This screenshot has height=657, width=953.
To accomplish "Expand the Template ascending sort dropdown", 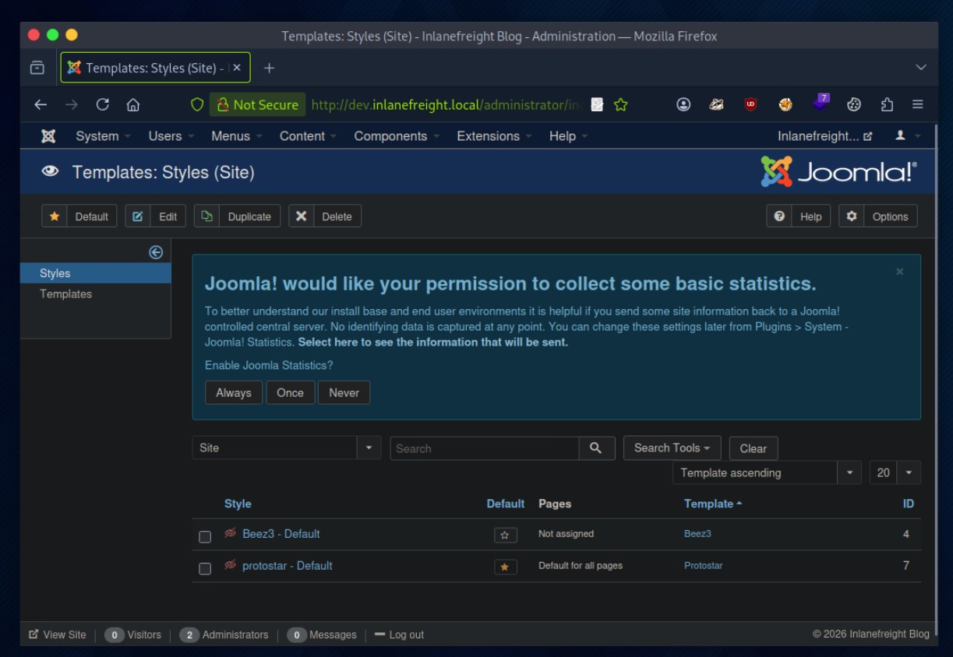I will coord(767,473).
